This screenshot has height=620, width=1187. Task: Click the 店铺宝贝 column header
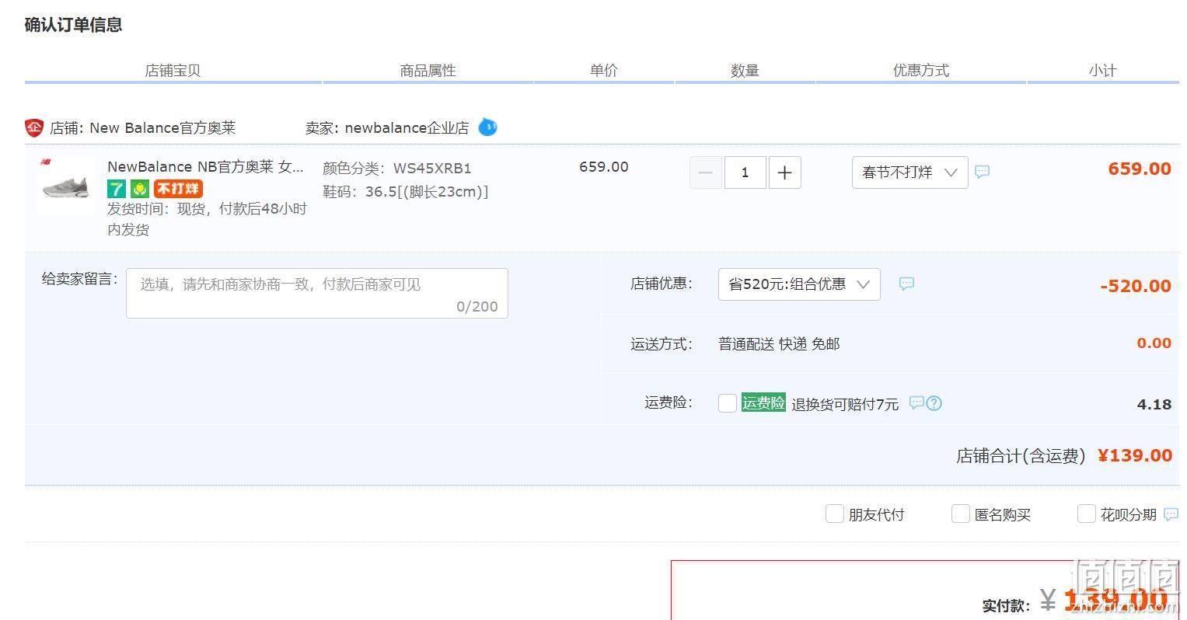(x=173, y=71)
